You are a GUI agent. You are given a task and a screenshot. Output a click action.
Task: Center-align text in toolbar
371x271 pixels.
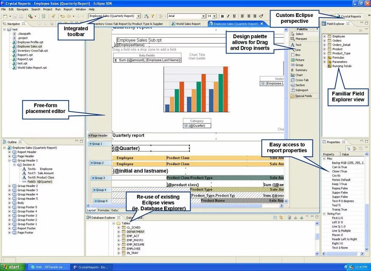point(249,16)
